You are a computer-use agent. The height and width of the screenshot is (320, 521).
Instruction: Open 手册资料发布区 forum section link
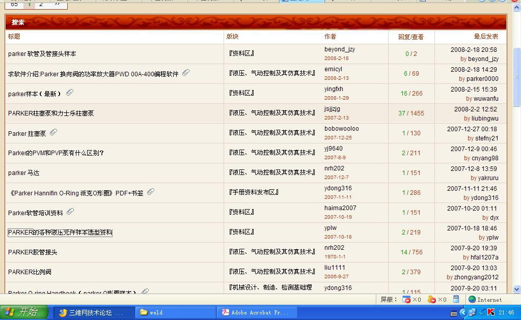tap(254, 192)
